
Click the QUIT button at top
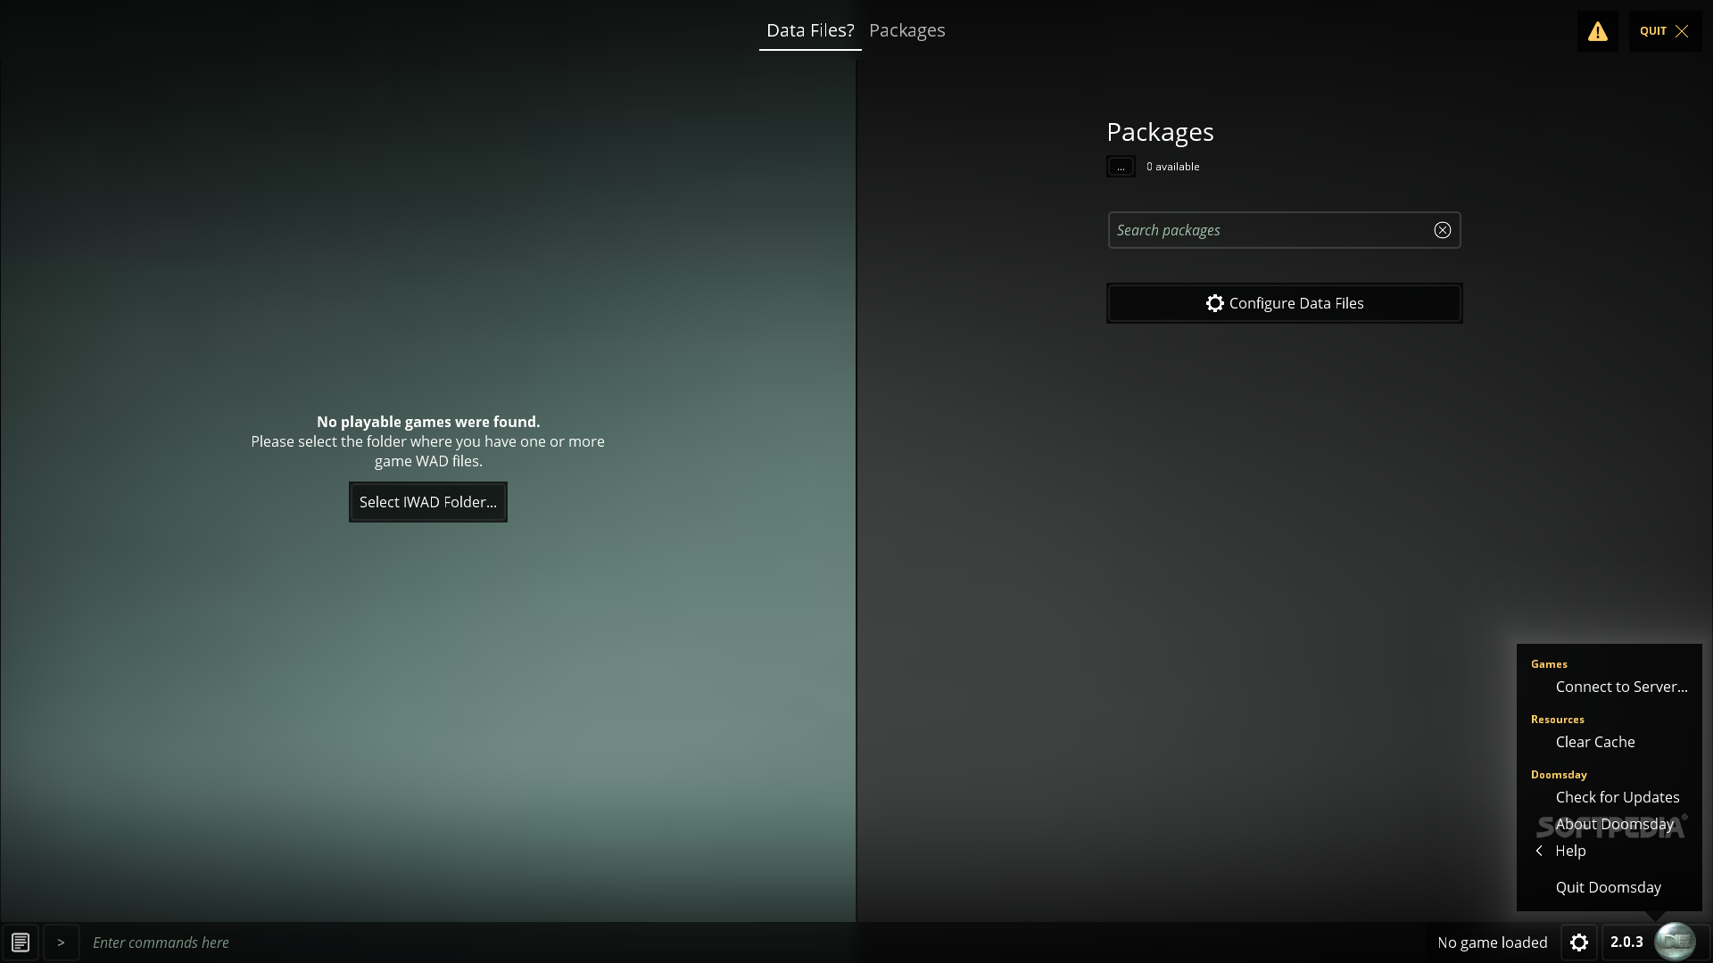coord(1664,31)
